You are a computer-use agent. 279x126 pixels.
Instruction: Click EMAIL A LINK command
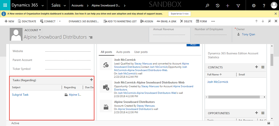[167, 21]
